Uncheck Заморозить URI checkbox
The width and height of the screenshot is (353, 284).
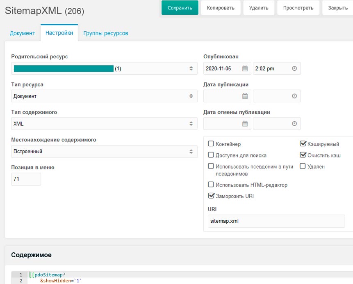point(211,196)
